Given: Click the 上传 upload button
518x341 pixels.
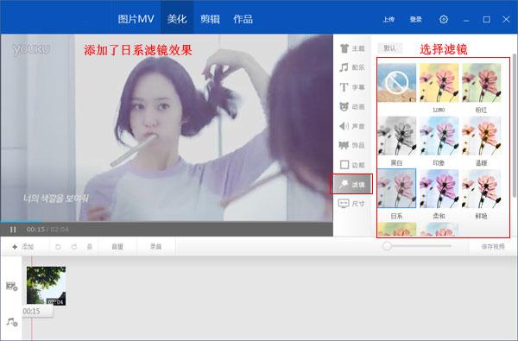Looking at the screenshot, I should coord(388,20).
